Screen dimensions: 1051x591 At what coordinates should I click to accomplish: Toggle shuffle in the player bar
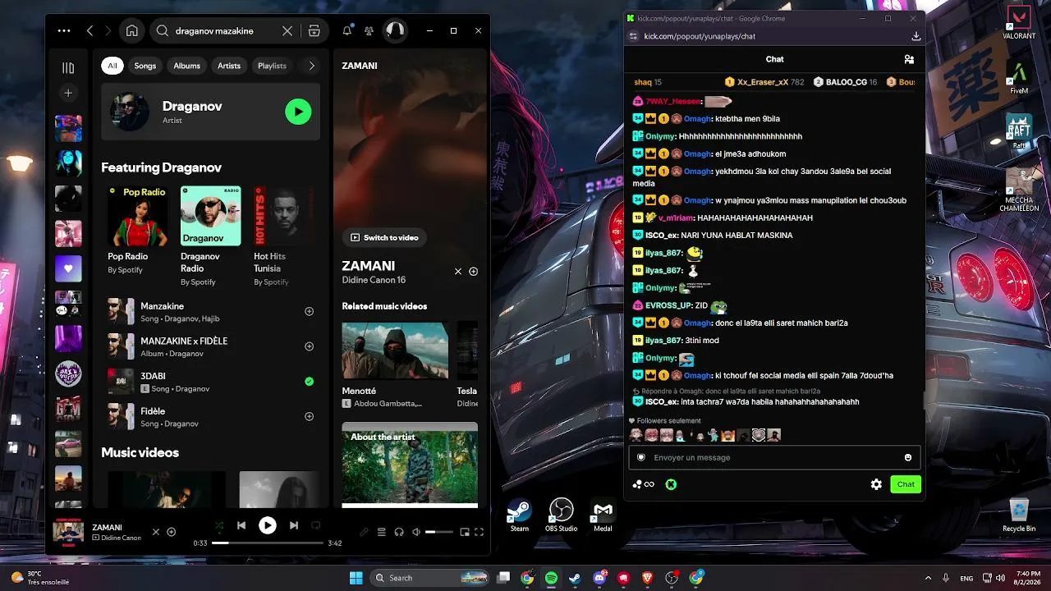pyautogui.click(x=219, y=525)
